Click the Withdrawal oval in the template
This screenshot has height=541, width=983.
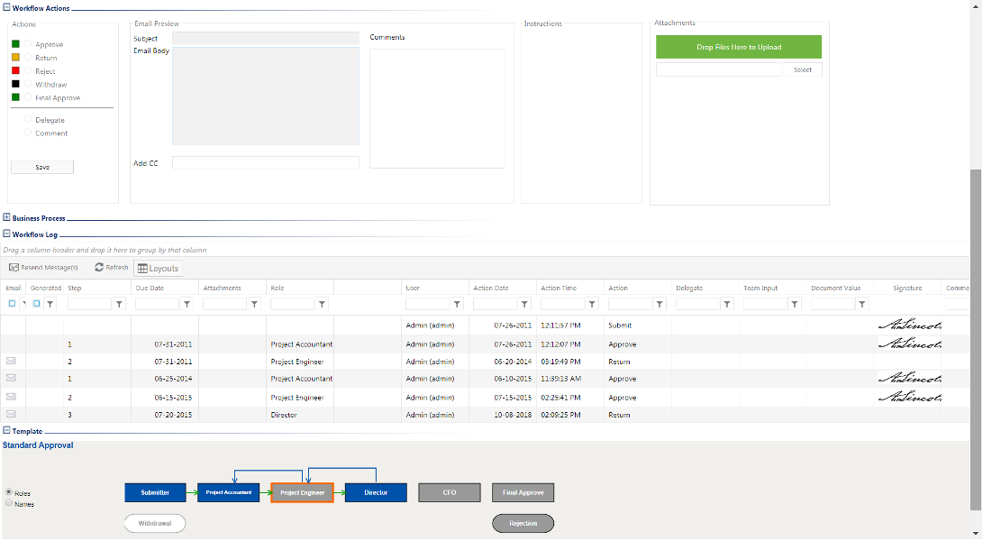155,524
